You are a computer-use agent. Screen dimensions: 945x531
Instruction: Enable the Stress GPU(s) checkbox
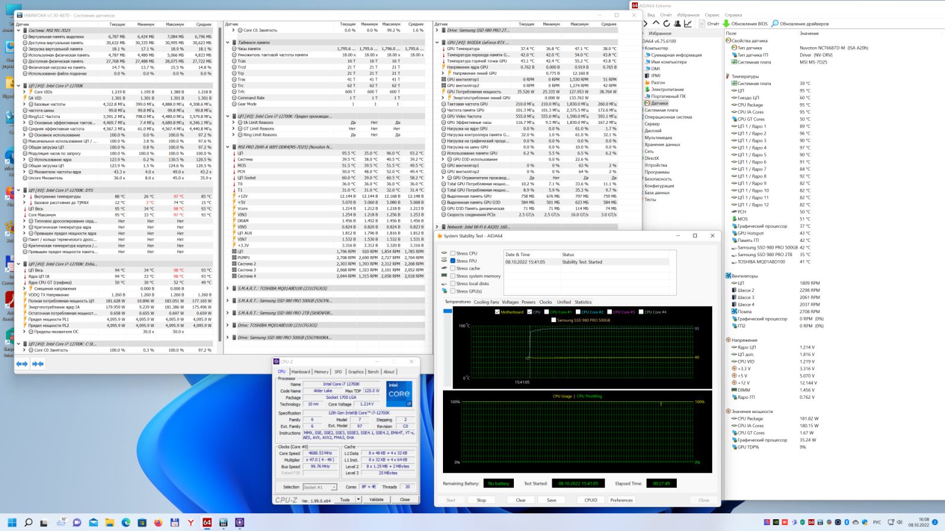[x=452, y=291]
